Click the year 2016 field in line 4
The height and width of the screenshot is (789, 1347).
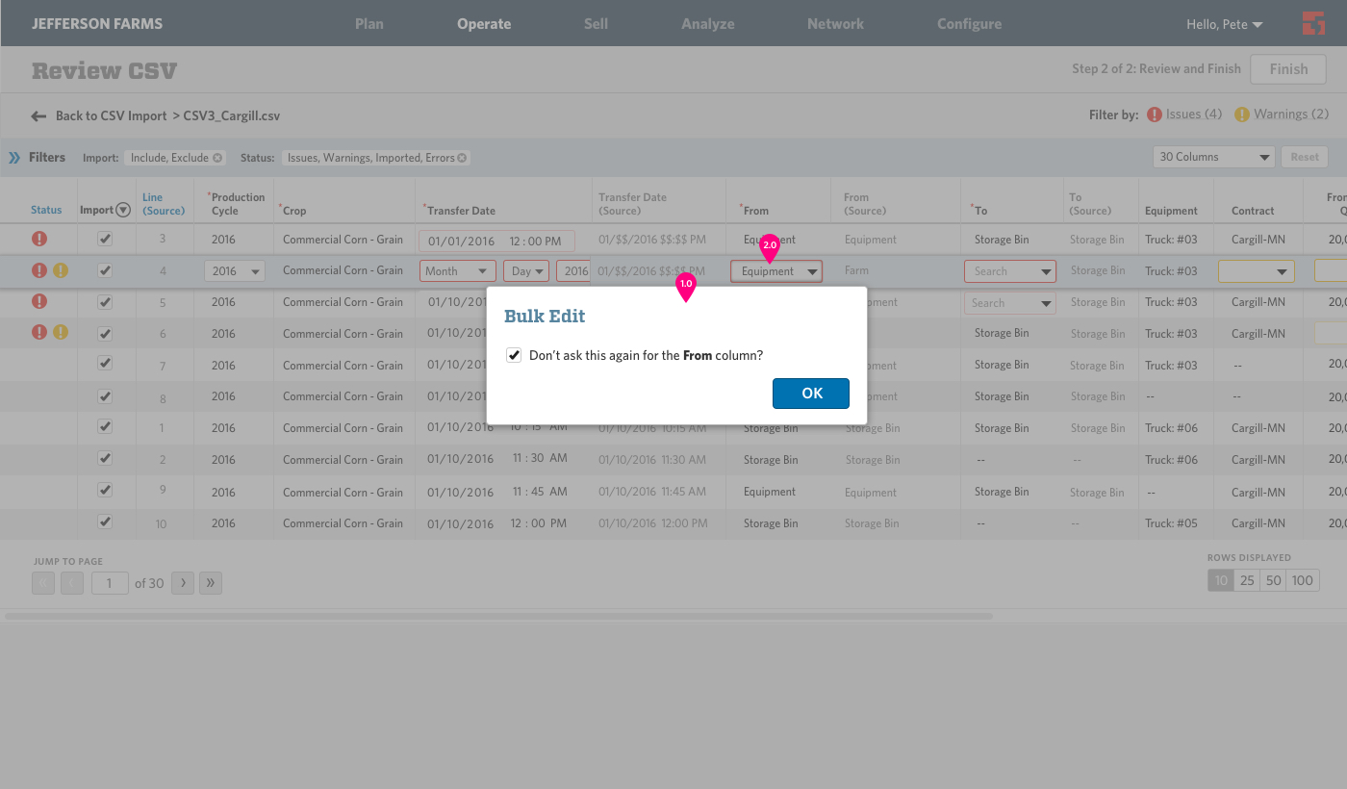[x=573, y=271]
